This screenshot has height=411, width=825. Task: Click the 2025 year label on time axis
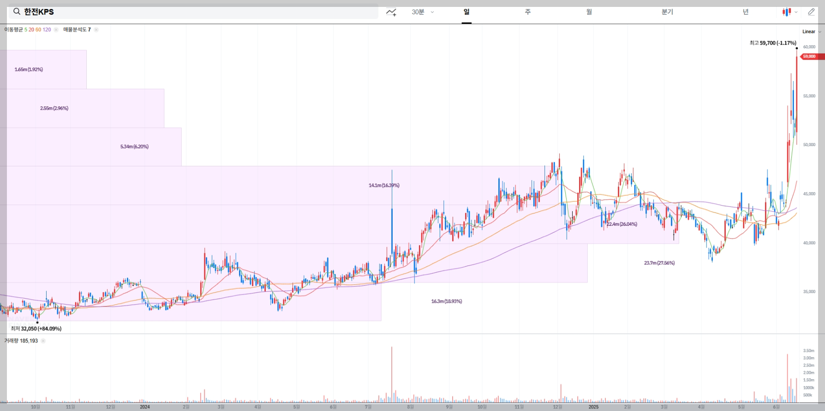point(593,407)
